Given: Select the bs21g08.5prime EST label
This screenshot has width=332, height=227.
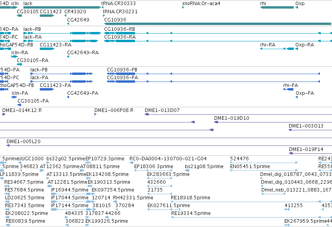Looking at the screenshot, I should (204, 167).
